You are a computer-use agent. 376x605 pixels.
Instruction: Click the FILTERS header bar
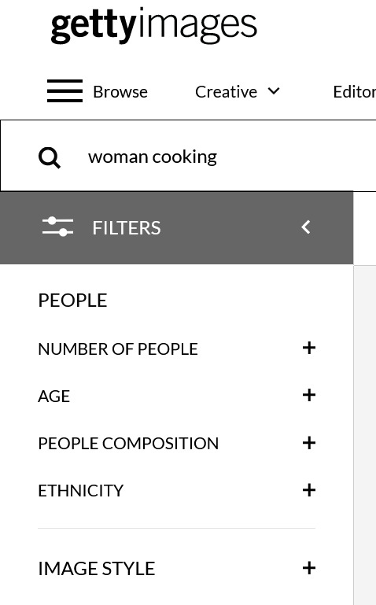(177, 227)
